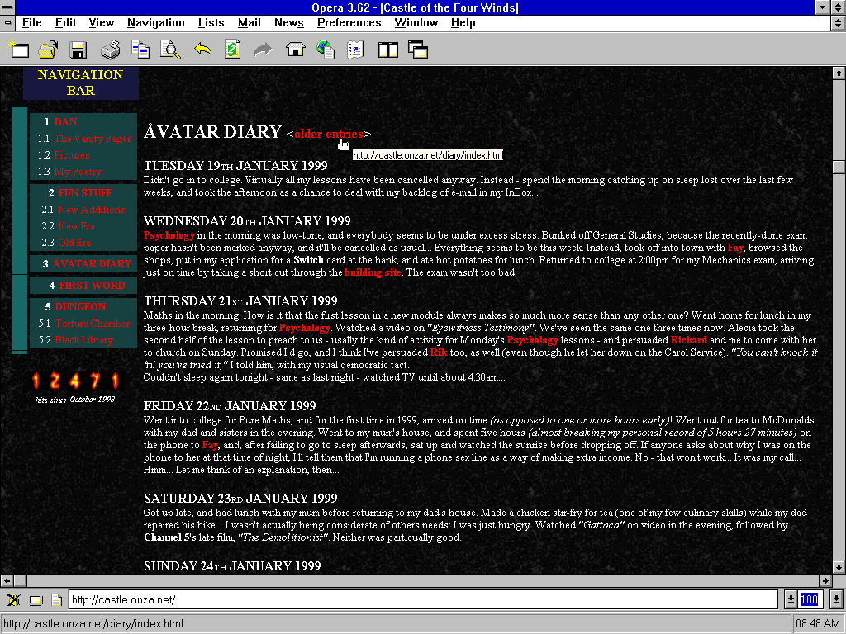
Task: Open Find with the magnifying glass icon
Action: click(x=170, y=50)
